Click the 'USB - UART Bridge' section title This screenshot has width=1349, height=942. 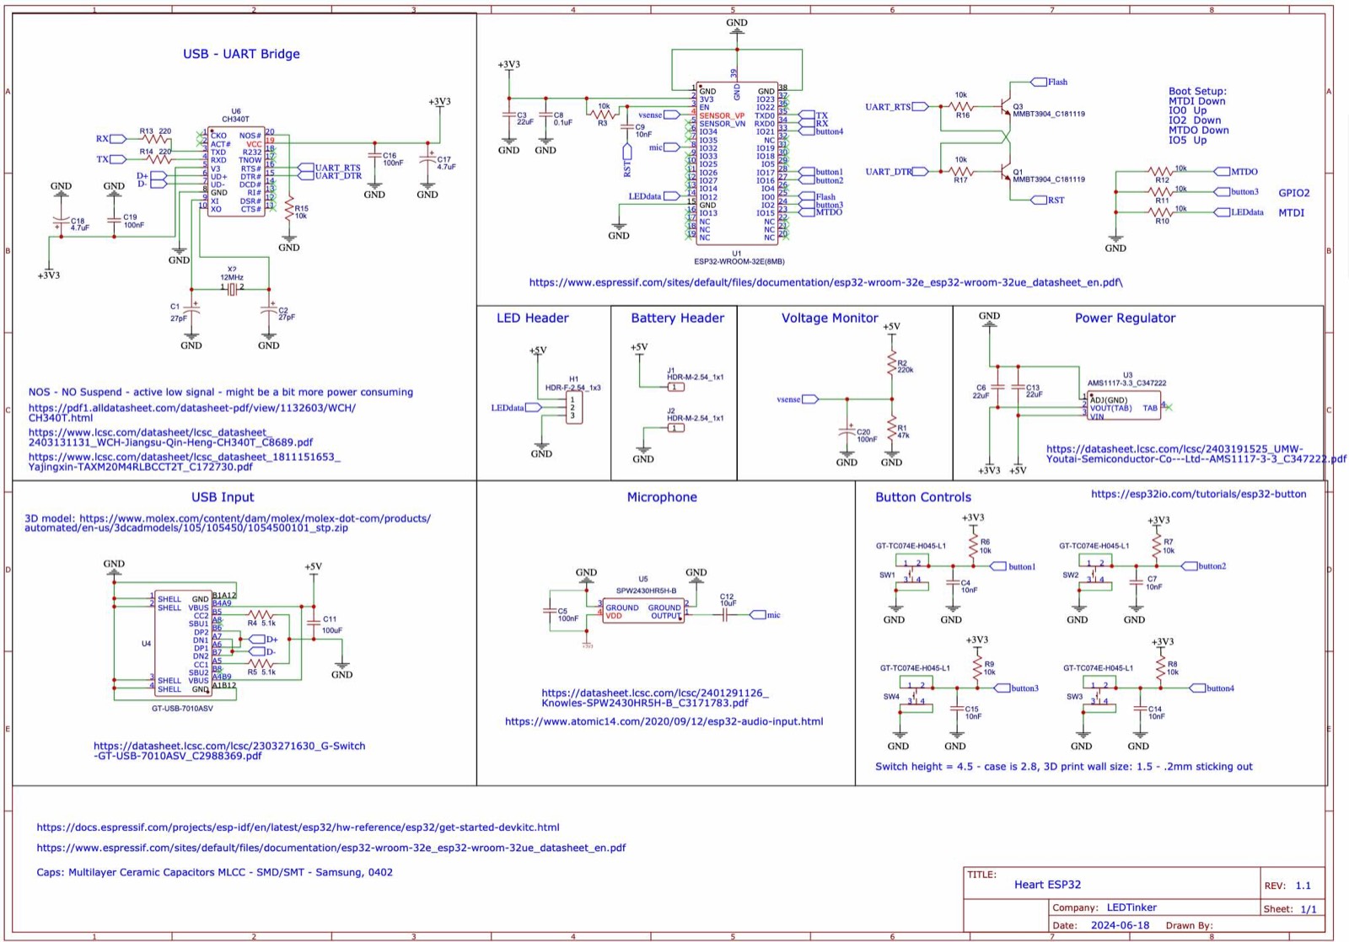tap(241, 54)
